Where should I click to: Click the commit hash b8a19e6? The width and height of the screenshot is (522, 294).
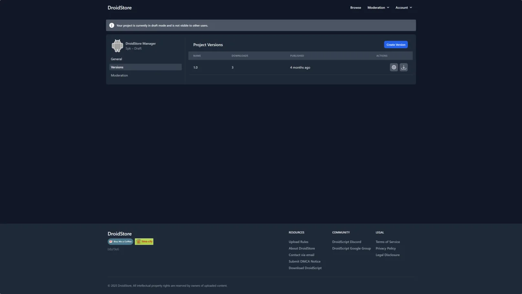coord(113,249)
